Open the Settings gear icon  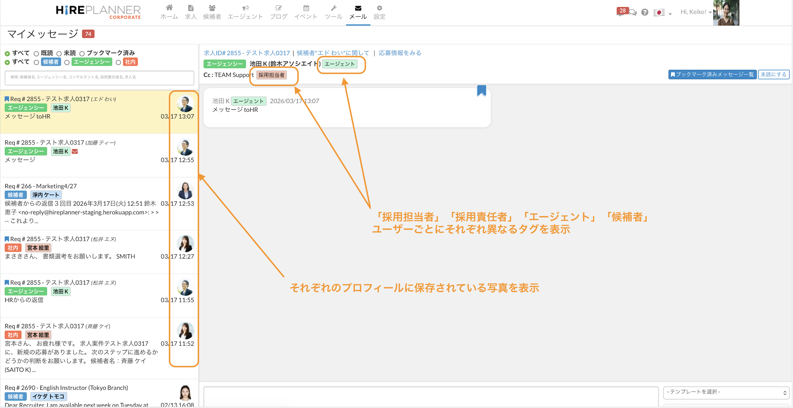point(379,8)
